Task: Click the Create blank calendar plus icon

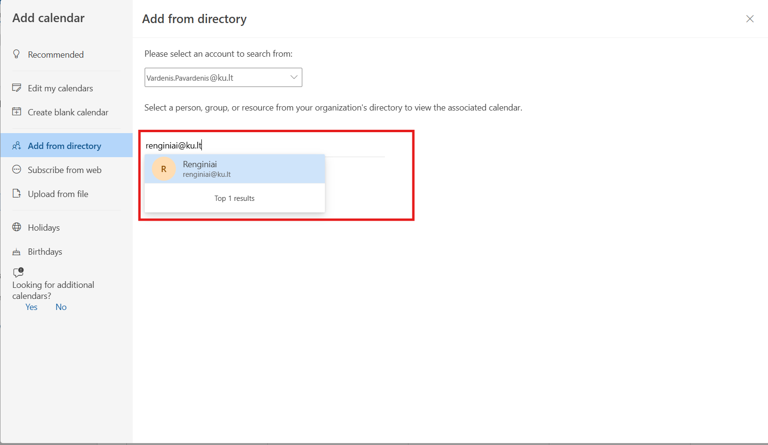Action: pos(17,111)
